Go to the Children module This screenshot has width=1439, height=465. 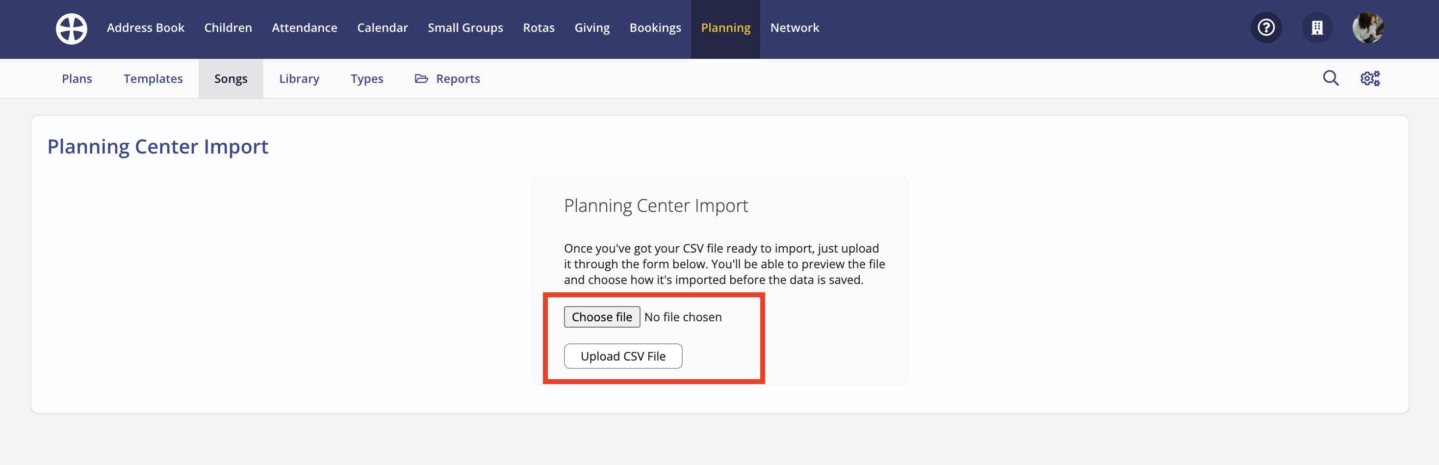[228, 28]
